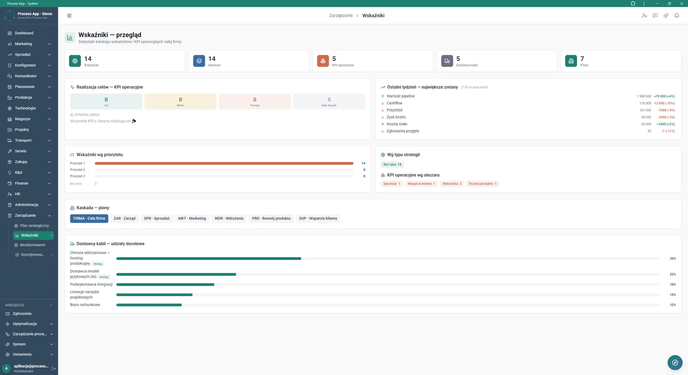
Task: Click the truck icon on Dostawcy kabli card
Action: click(x=447, y=61)
